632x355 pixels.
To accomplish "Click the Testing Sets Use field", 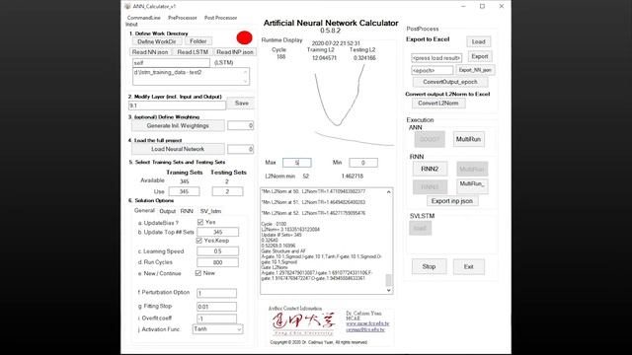I will pyautogui.click(x=227, y=191).
